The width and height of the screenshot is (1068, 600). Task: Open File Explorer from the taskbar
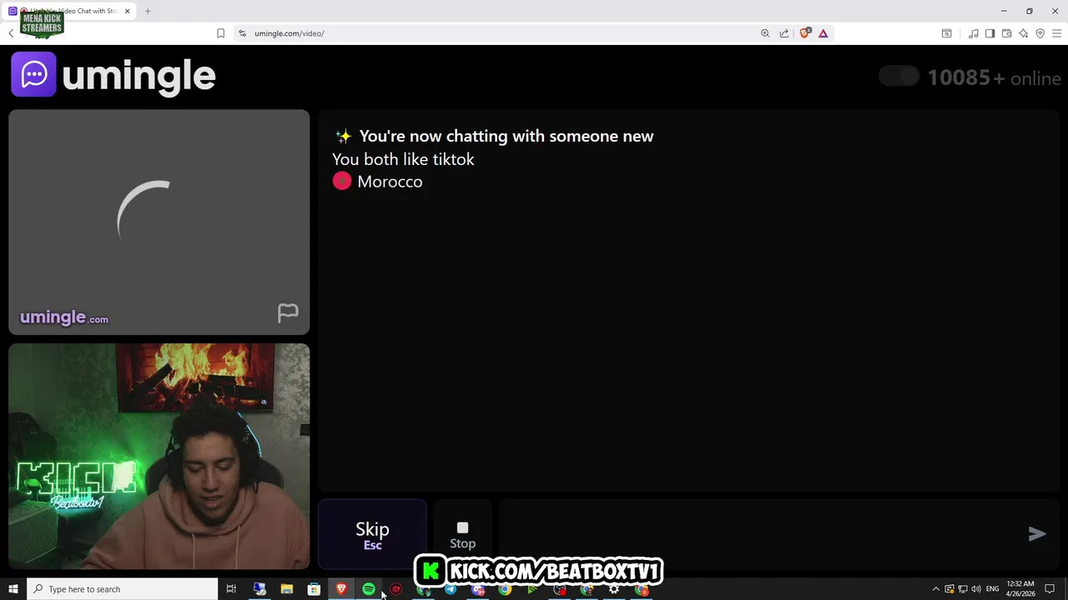click(x=286, y=589)
